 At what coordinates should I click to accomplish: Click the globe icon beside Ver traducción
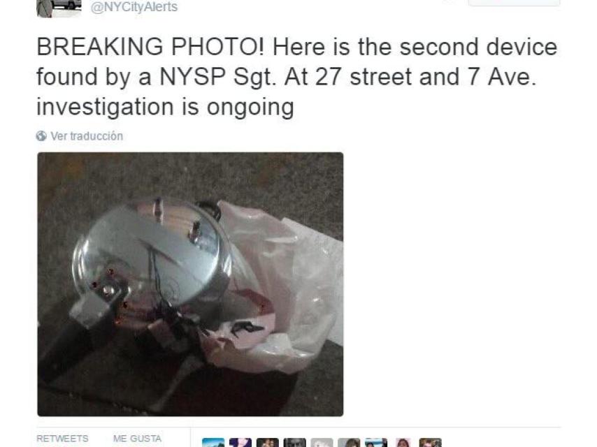(41, 135)
